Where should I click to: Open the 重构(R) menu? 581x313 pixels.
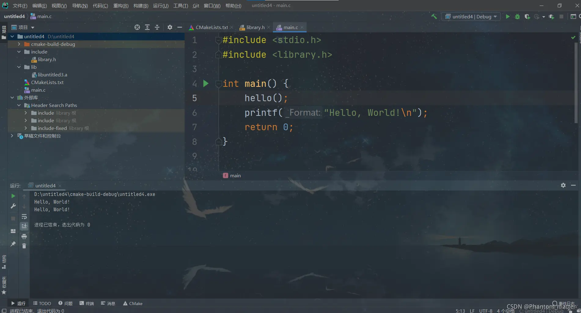121,6
